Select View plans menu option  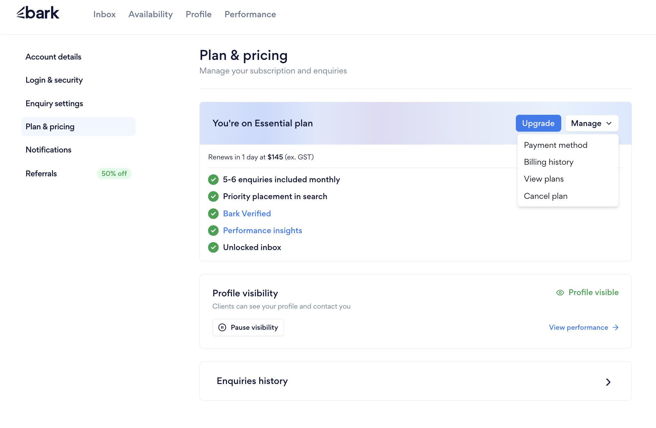coord(568,179)
